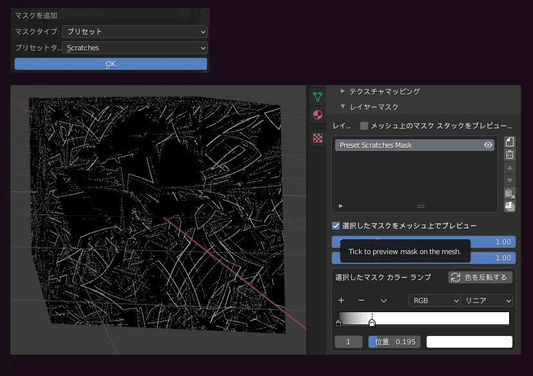Click the color ramp gradient bar
Image resolution: width=533 pixels, height=376 pixels.
point(423,318)
